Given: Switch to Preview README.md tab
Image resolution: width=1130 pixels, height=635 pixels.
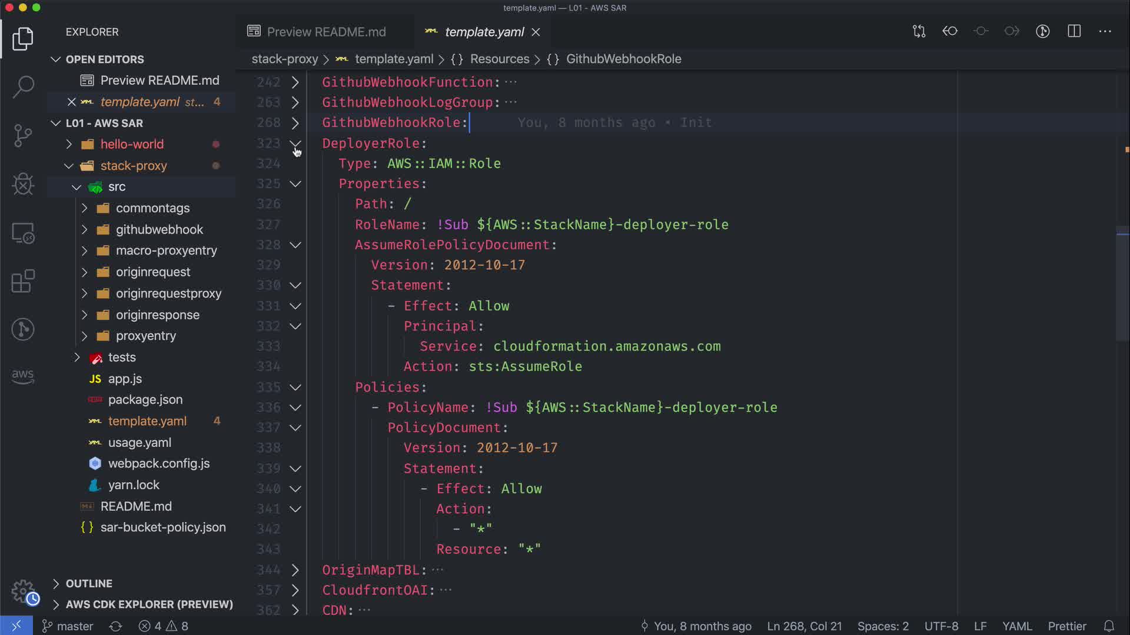Looking at the screenshot, I should click(325, 32).
